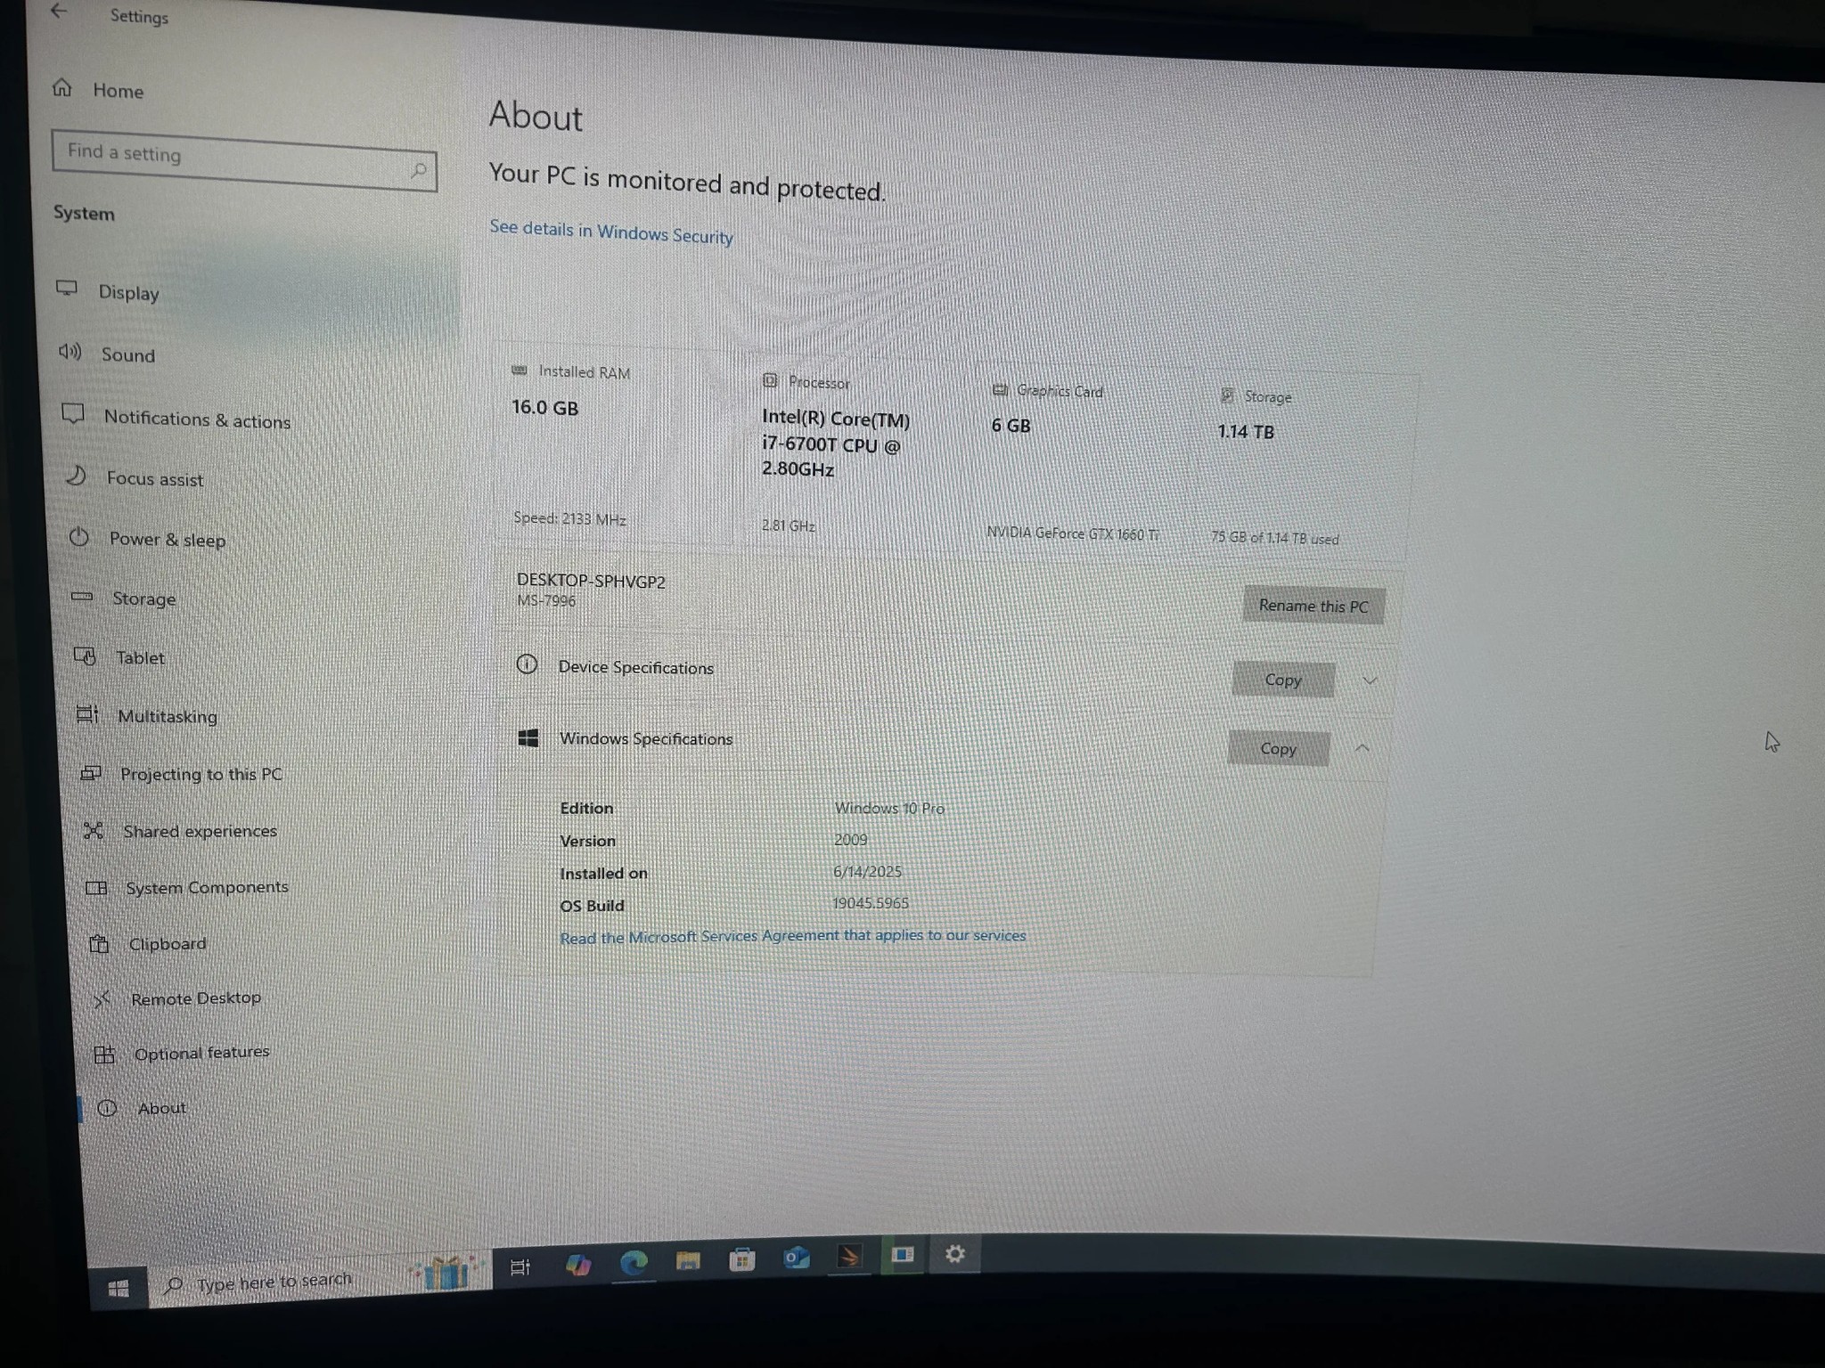
Task: Open Display settings
Action: click(128, 292)
